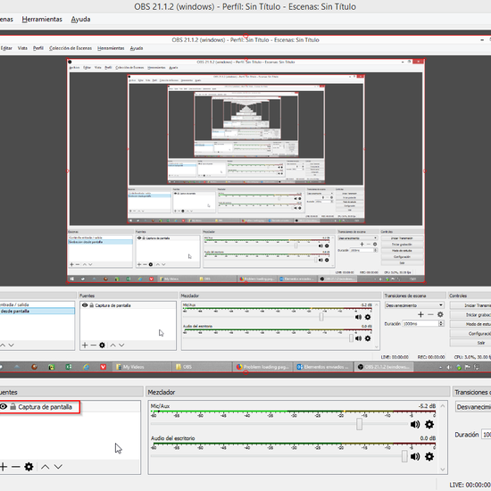Click the volume icon in the previewed system tray
The height and width of the screenshot is (491, 491).
point(449,367)
